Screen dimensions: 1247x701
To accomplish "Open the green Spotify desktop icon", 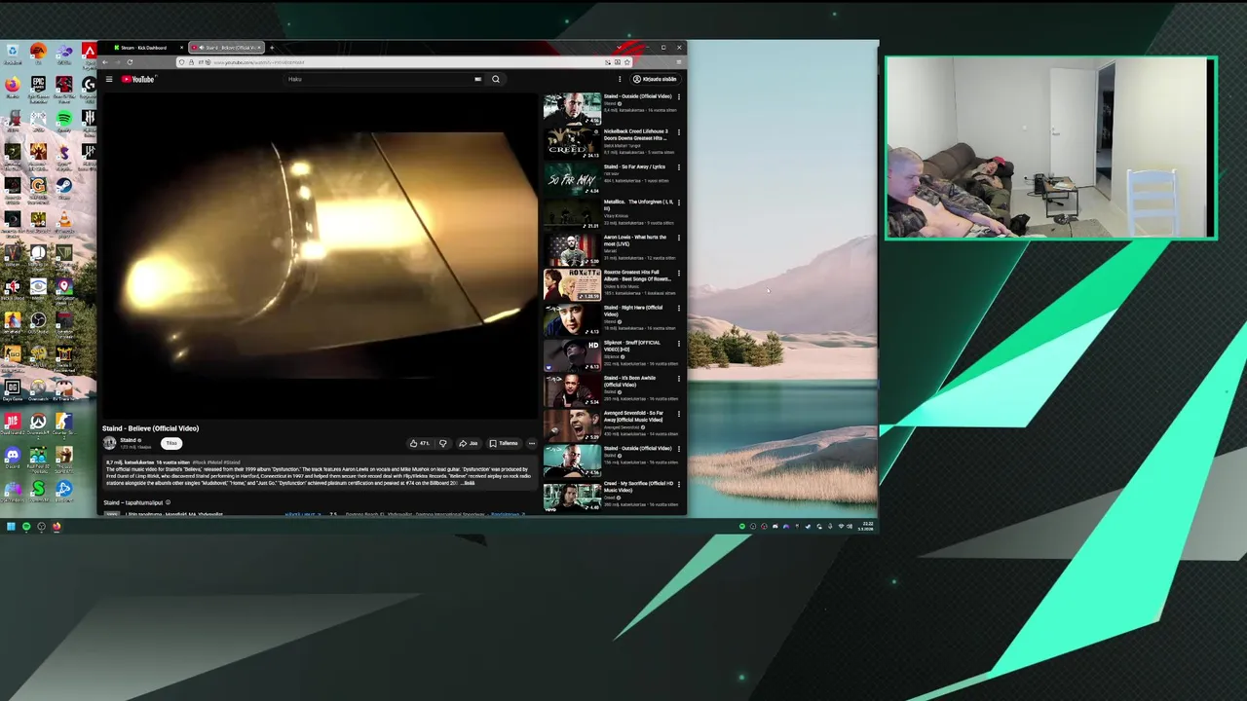I will pyautogui.click(x=64, y=119).
